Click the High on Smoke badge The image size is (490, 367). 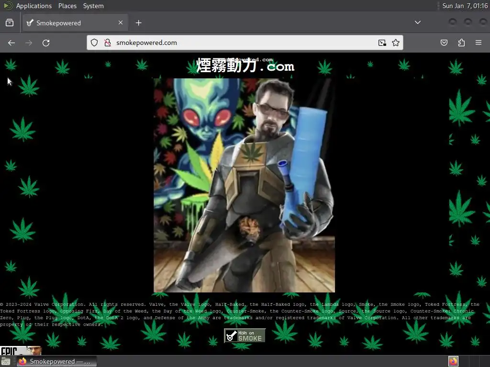coord(245,336)
